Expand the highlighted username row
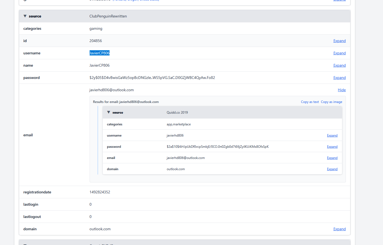 point(339,53)
